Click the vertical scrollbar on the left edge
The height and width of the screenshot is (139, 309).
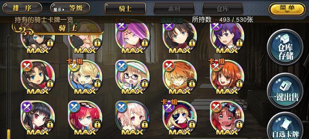[9, 87]
